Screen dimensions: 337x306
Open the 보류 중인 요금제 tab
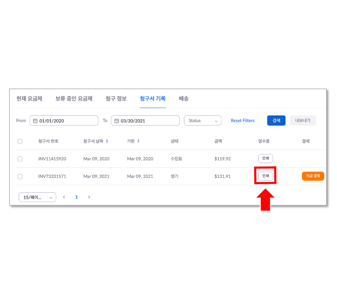[x=74, y=99]
